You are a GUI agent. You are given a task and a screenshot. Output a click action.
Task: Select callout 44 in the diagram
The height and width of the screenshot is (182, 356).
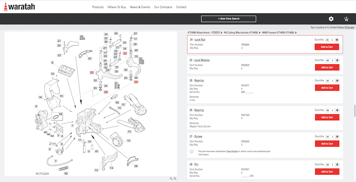(x=61, y=114)
